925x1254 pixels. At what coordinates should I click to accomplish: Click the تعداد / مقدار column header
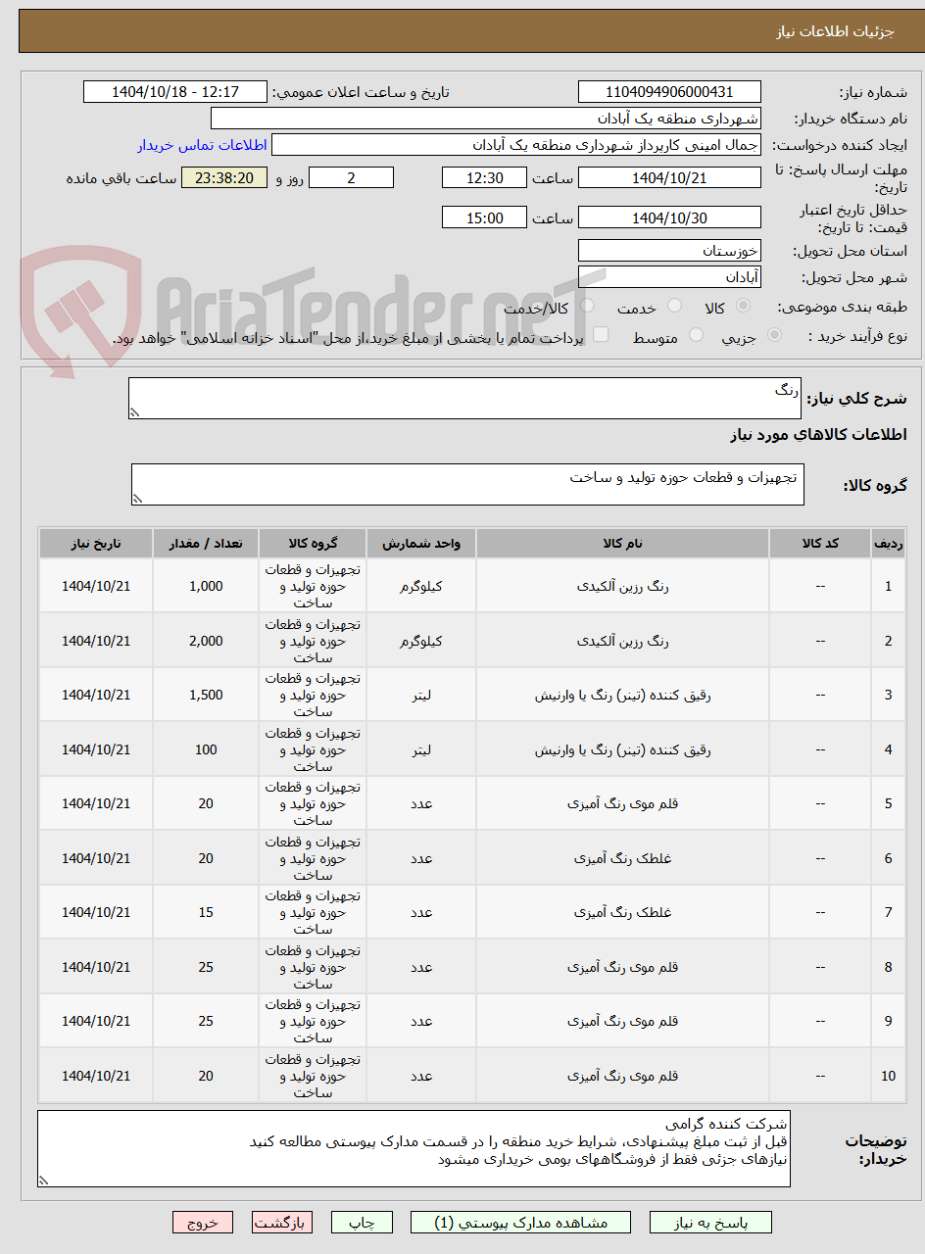pyautogui.click(x=206, y=543)
